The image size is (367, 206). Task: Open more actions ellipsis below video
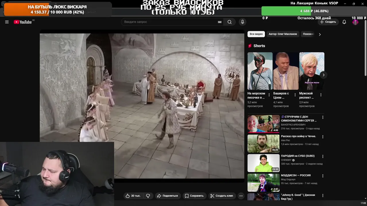241,196
